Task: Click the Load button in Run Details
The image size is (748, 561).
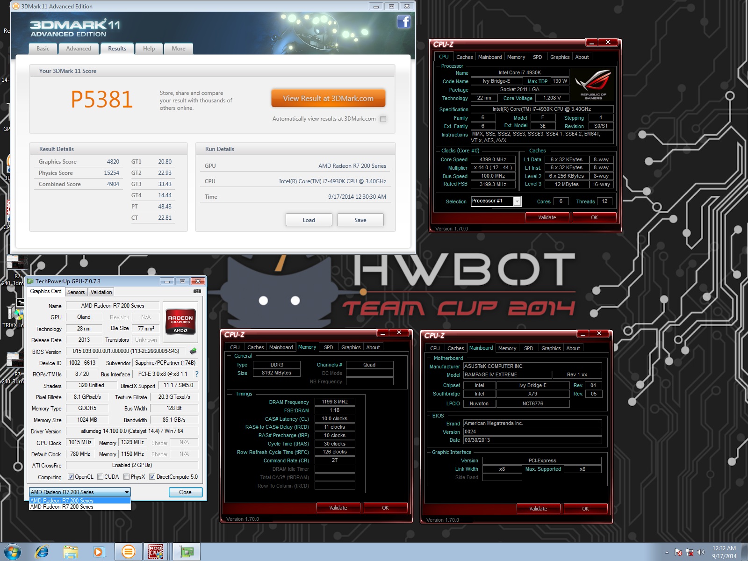Action: pos(309,220)
